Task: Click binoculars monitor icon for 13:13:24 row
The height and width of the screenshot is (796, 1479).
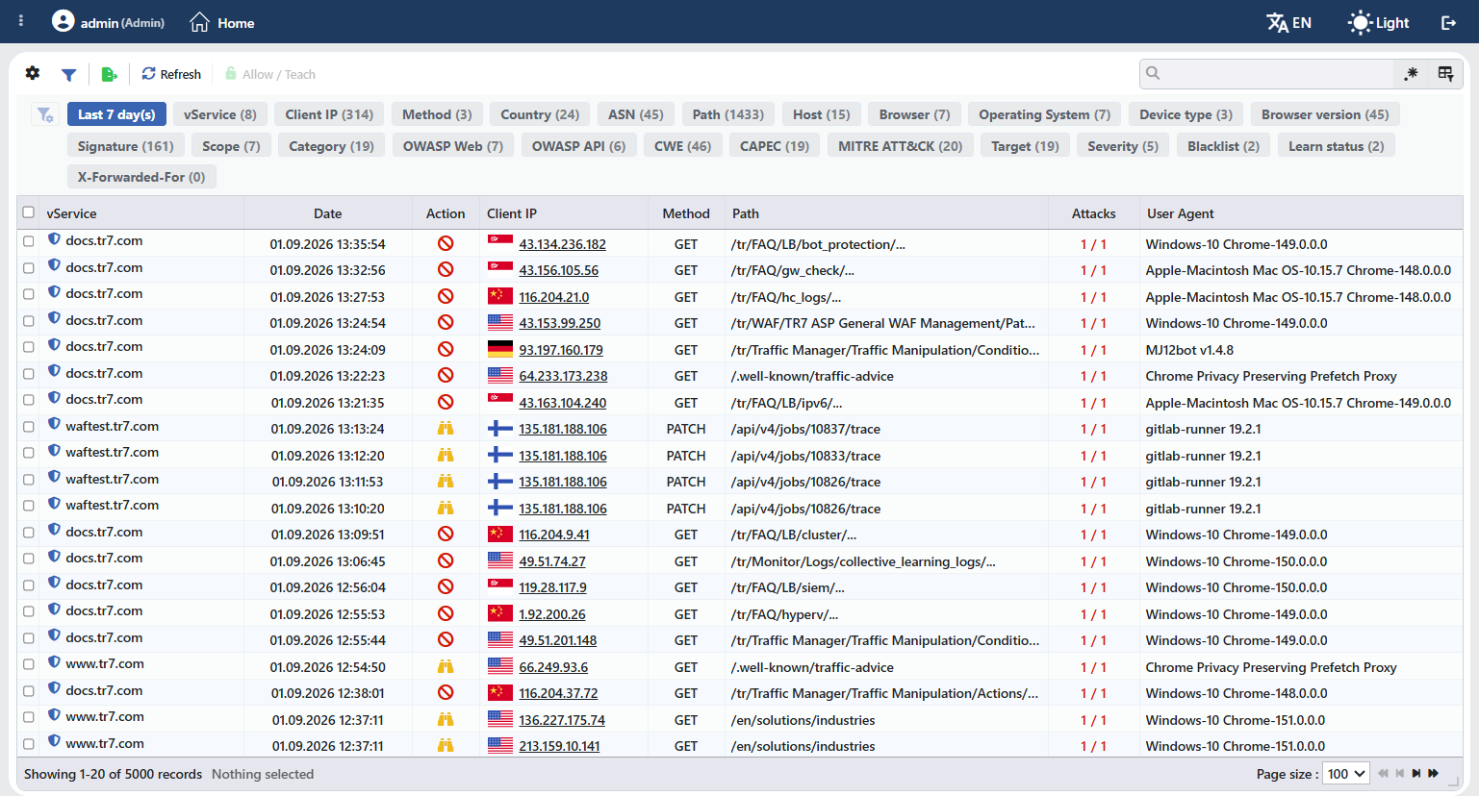Action: tap(446, 428)
